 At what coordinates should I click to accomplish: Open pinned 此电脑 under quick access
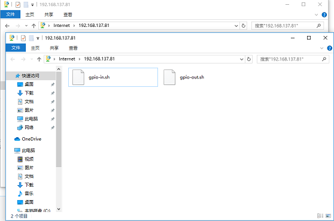(x=31, y=119)
